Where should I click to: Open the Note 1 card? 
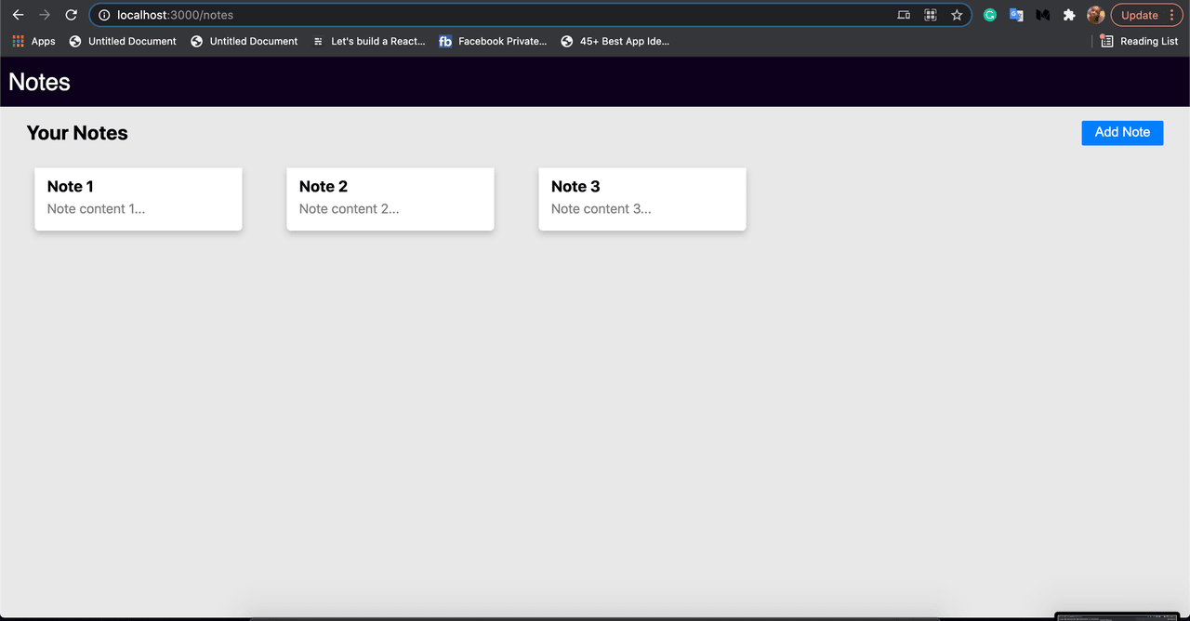pyautogui.click(x=139, y=199)
